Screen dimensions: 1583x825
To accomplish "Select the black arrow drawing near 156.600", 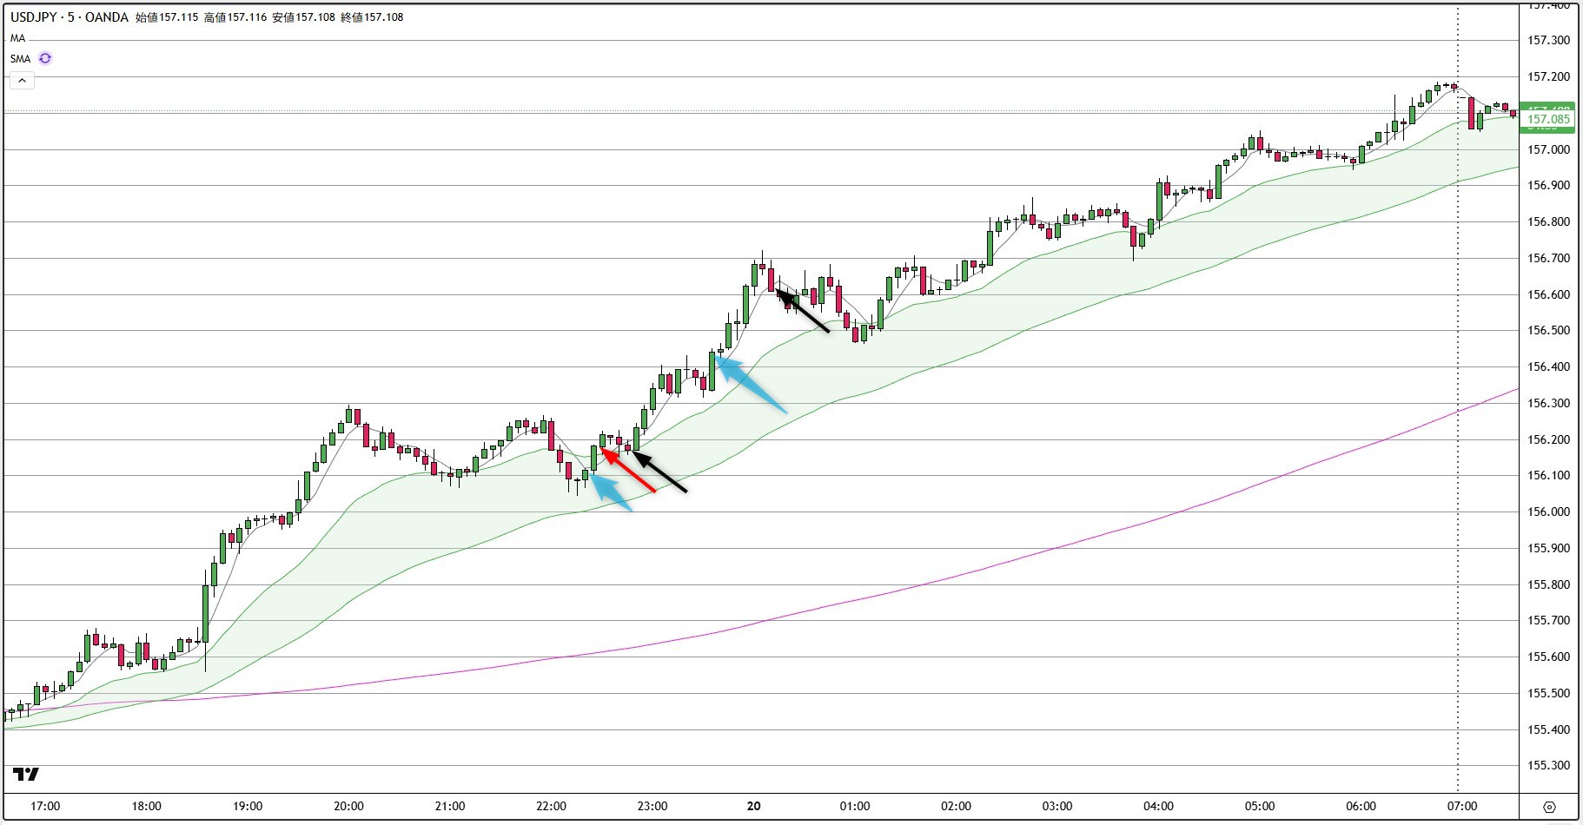I will tap(804, 313).
